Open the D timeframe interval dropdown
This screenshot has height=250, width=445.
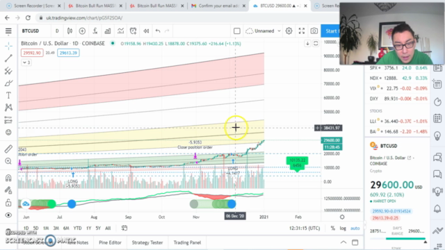pos(57,31)
